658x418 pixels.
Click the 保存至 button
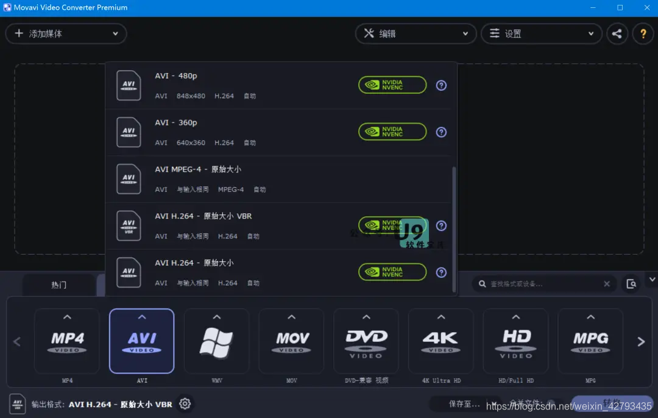click(464, 404)
